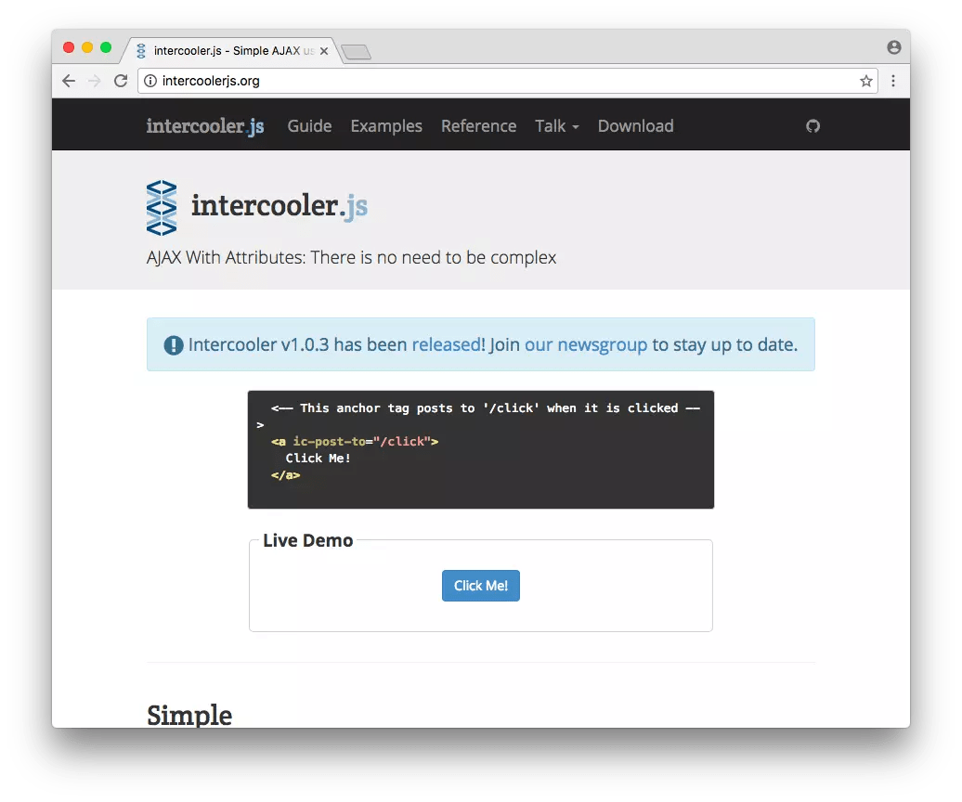Bookmark this page with the star icon
This screenshot has width=962, height=802.
pyautogui.click(x=865, y=81)
